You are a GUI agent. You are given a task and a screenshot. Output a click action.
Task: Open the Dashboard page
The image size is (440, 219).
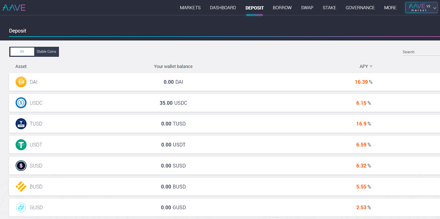click(x=223, y=8)
